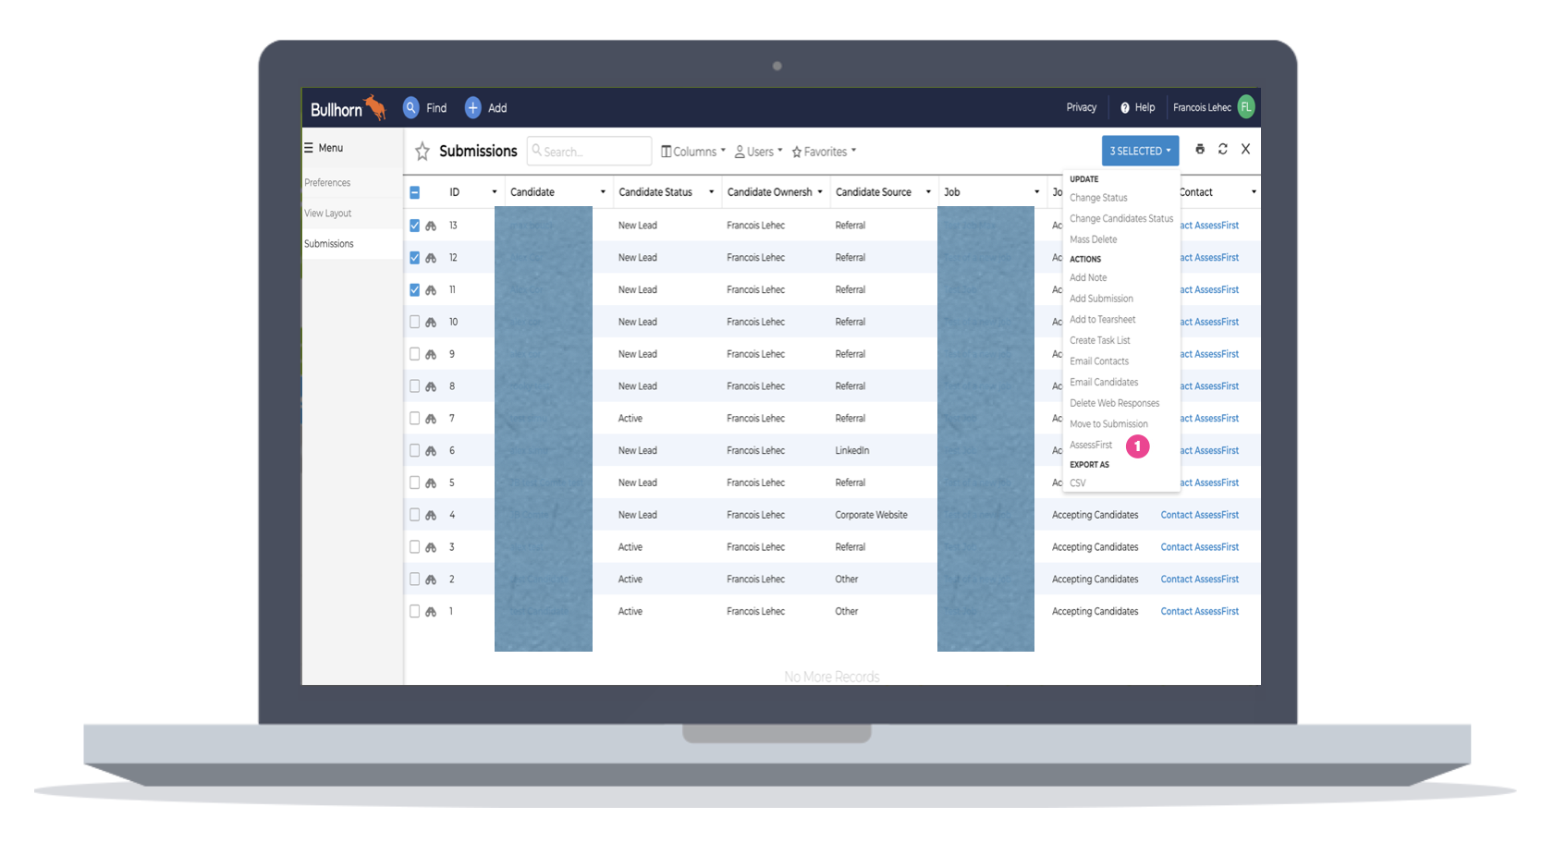Click binoculars preview icon for row 10

[431, 323]
